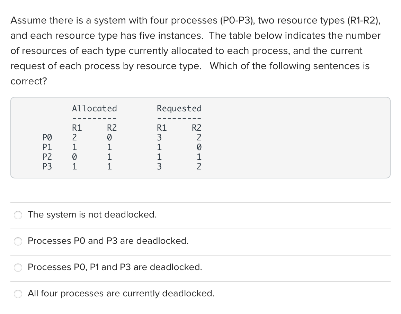
Task: Select "All four processes are currently deadlocked"
Action: [x=18, y=294]
